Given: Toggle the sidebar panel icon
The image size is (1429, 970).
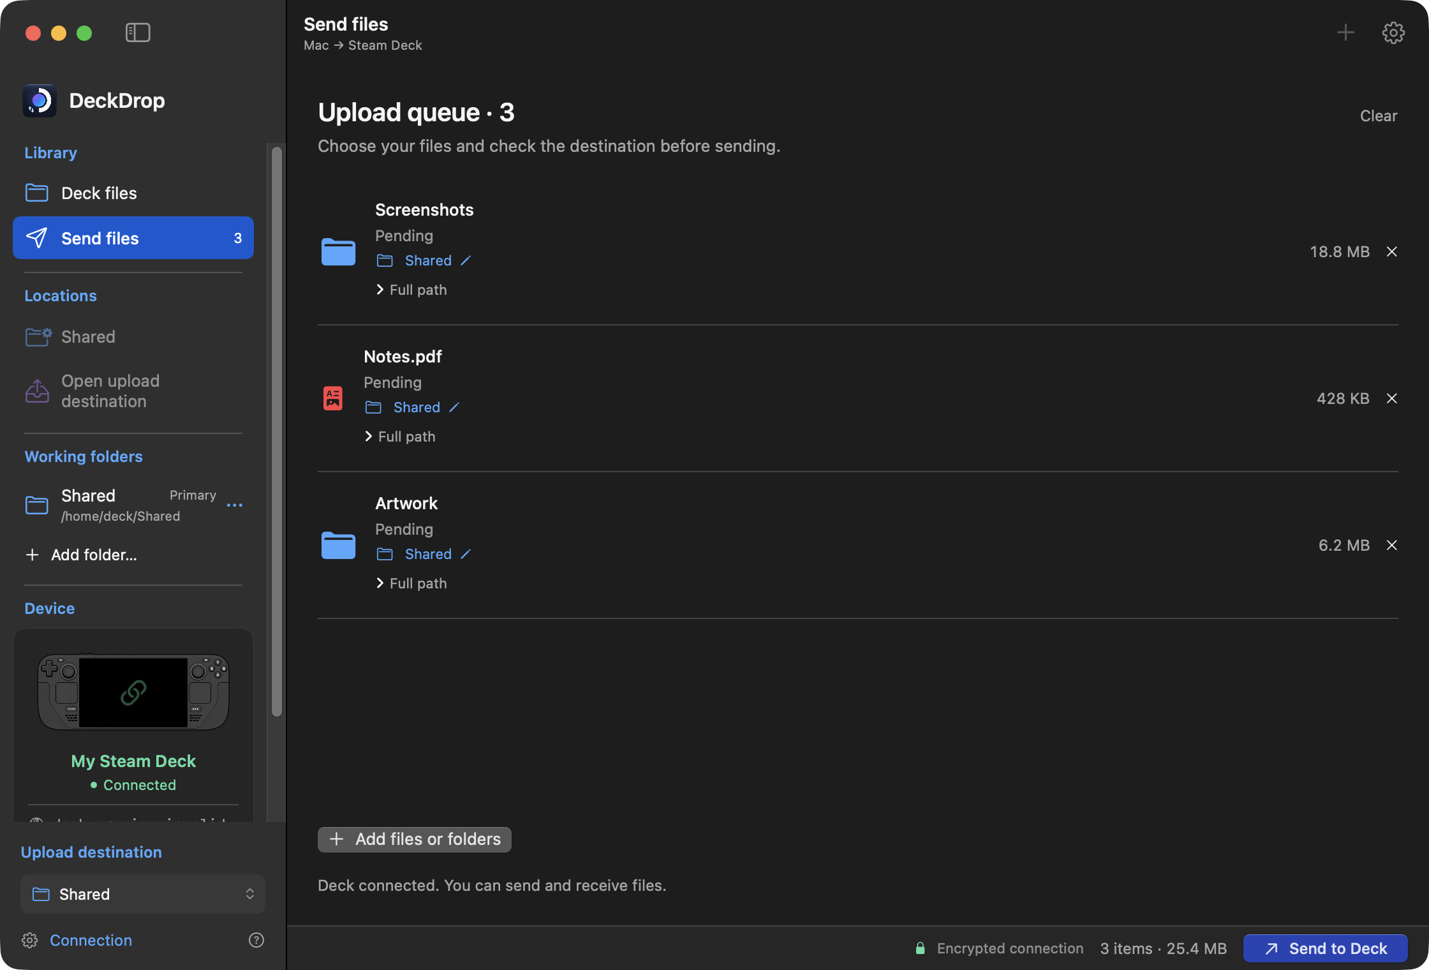Looking at the screenshot, I should click(138, 33).
